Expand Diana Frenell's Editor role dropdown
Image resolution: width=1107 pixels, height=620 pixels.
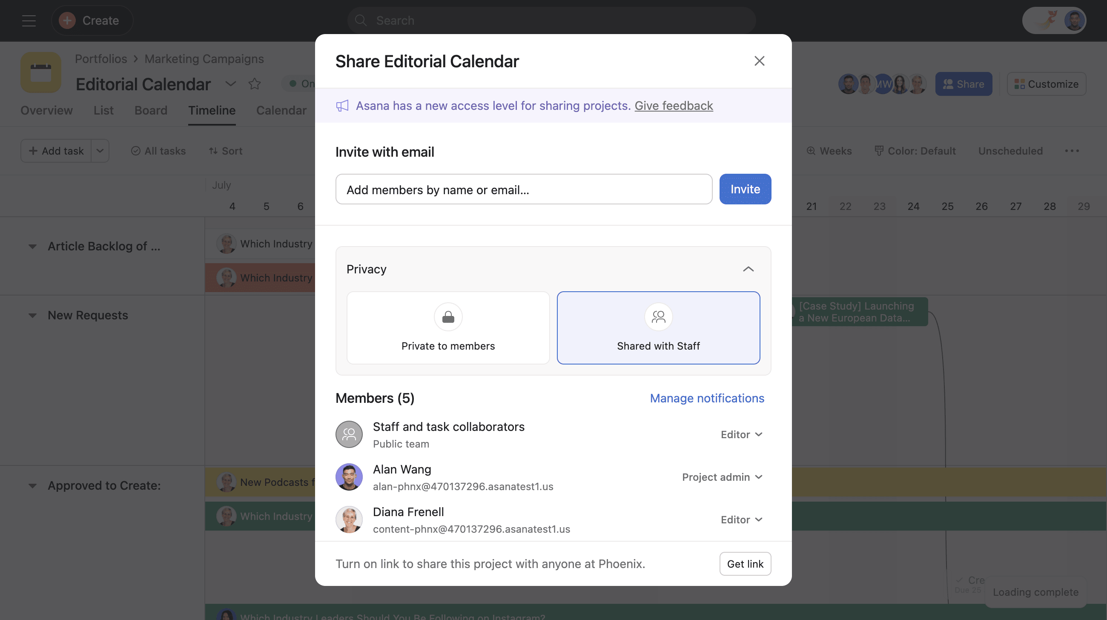coord(741,519)
